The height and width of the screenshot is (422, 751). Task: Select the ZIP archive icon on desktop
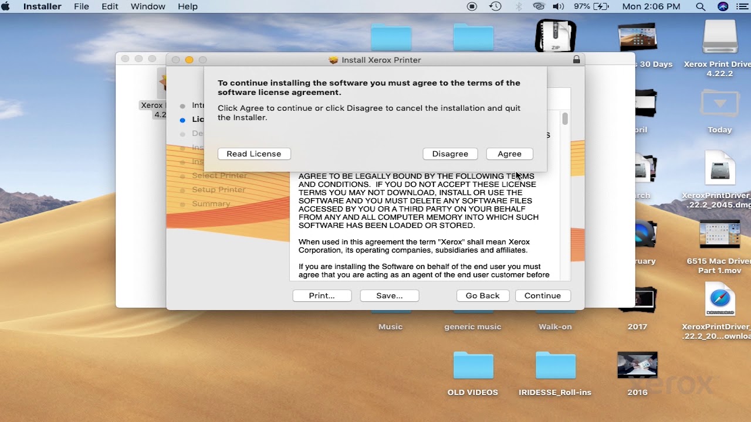click(x=555, y=36)
